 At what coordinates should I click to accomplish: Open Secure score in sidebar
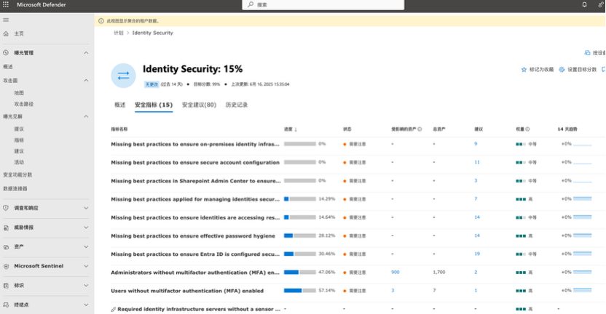click(17, 174)
